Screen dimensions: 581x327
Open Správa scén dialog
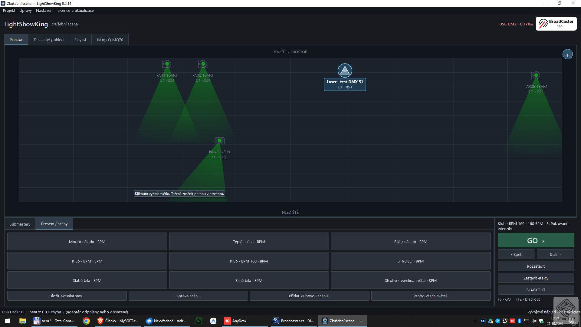(x=188, y=296)
